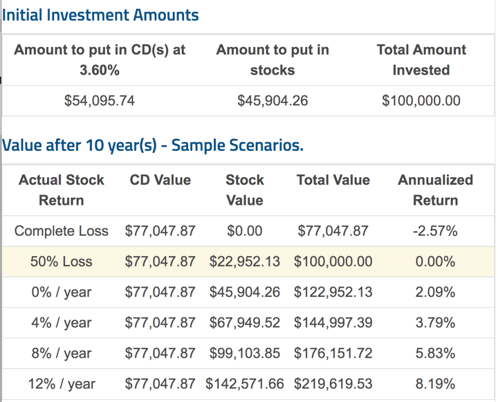Click the Value after 10 year(s) heading
This screenshot has width=498, height=402.
153,146
